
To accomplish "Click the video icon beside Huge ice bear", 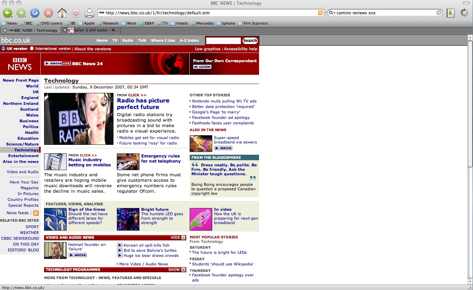I will 120,256.
